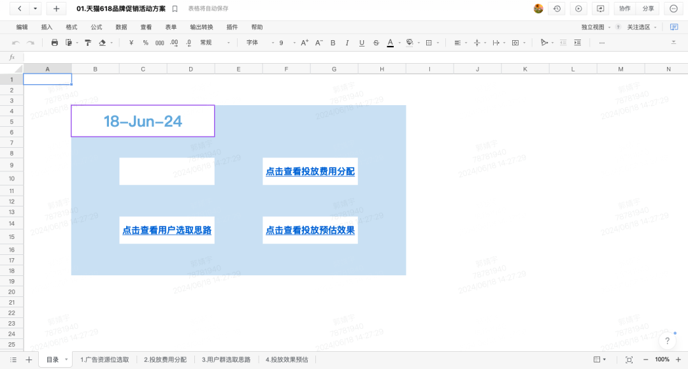Click the paste clipboard icon
The height and width of the screenshot is (369, 688).
pos(68,43)
